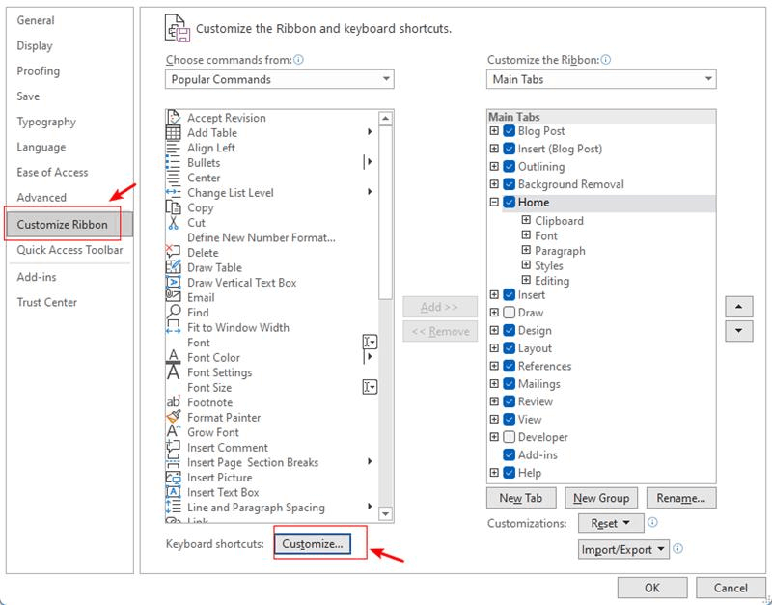Open the General options category
Image resolution: width=772 pixels, height=605 pixels.
coord(36,20)
